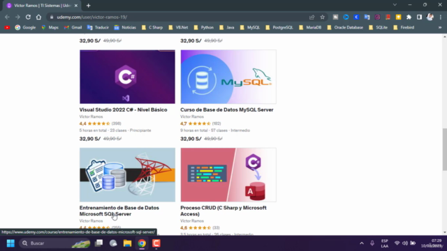The image size is (447, 251).
Task: Open the Windows Start menu
Action: tap(10, 243)
